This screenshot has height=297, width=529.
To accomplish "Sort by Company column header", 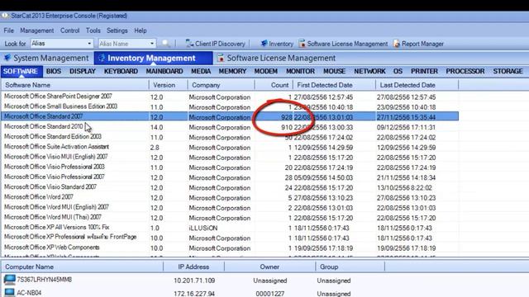I will 221,85.
